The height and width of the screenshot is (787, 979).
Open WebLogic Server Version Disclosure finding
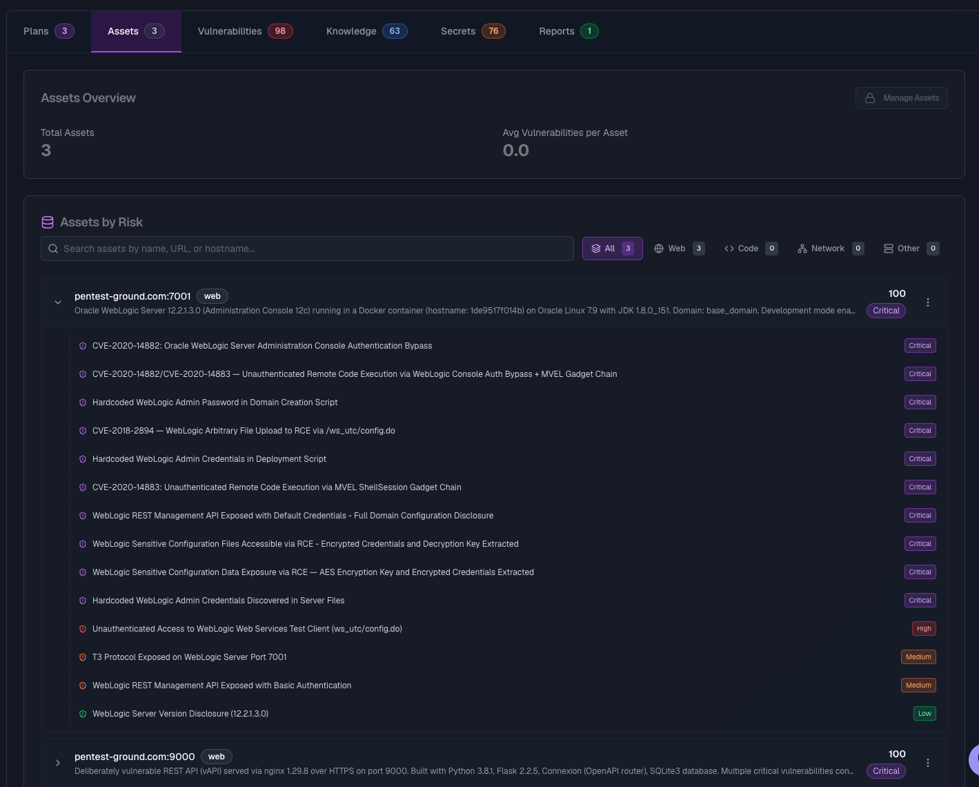pos(180,714)
